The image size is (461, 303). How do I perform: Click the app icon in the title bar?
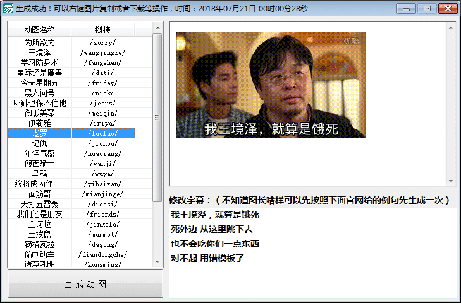tap(8, 9)
